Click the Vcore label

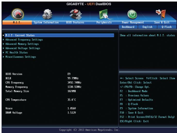(9, 108)
